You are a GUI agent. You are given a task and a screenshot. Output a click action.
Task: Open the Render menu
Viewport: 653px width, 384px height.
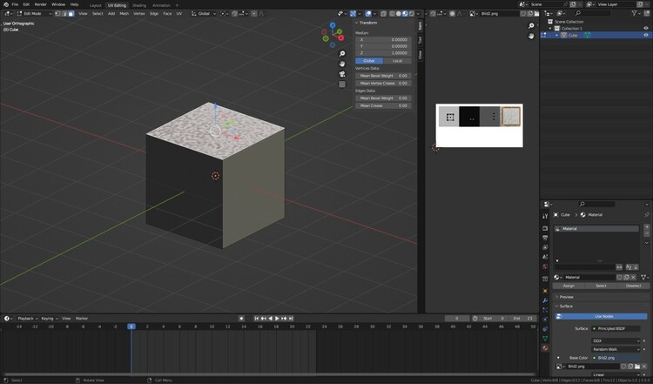(40, 4)
